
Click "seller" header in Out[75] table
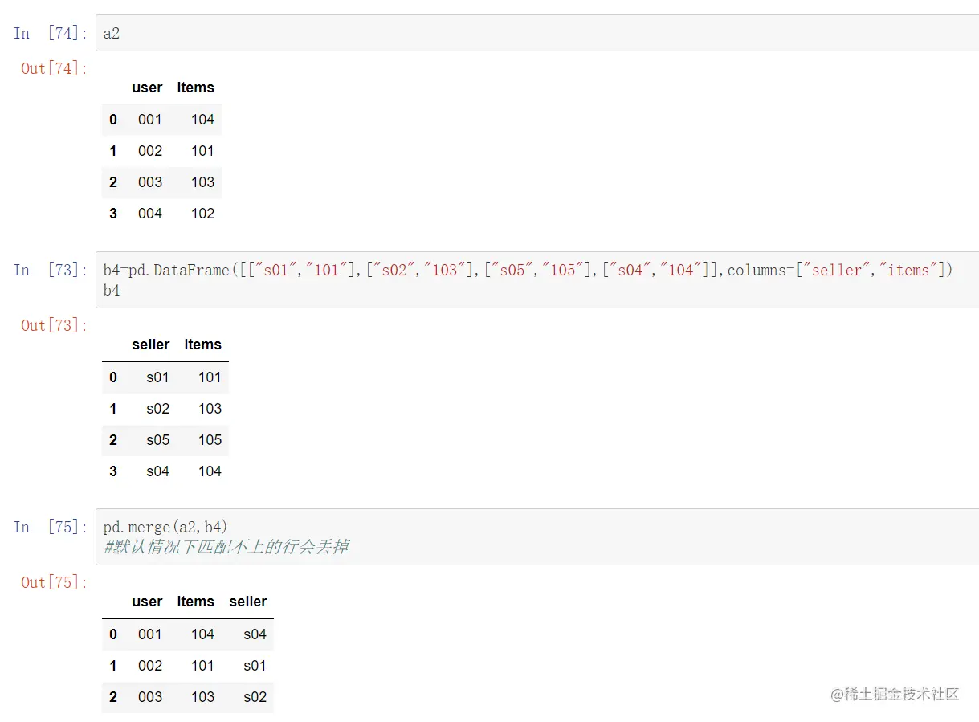pyautogui.click(x=248, y=602)
